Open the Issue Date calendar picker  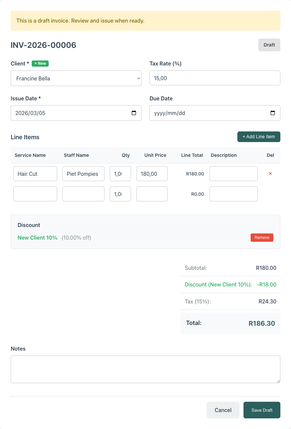click(x=134, y=113)
